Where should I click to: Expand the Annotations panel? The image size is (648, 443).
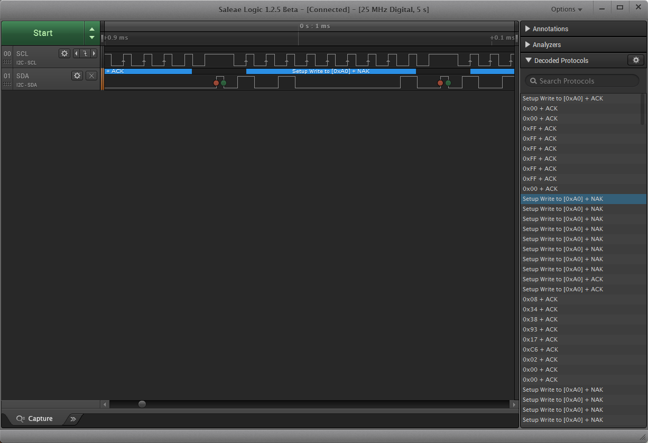pos(584,29)
